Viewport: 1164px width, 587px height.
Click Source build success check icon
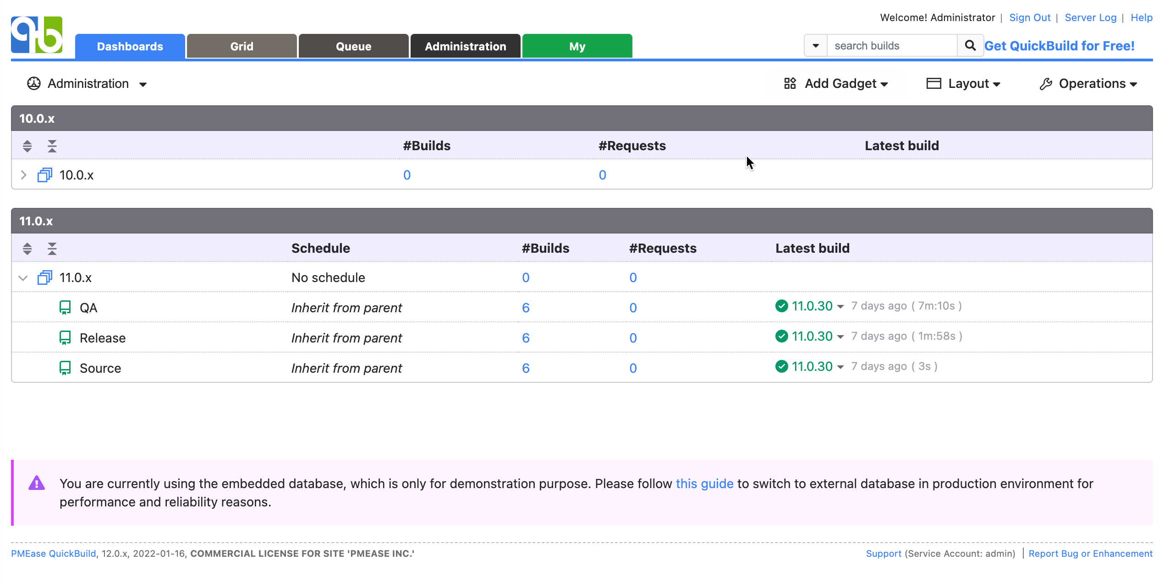tap(781, 366)
